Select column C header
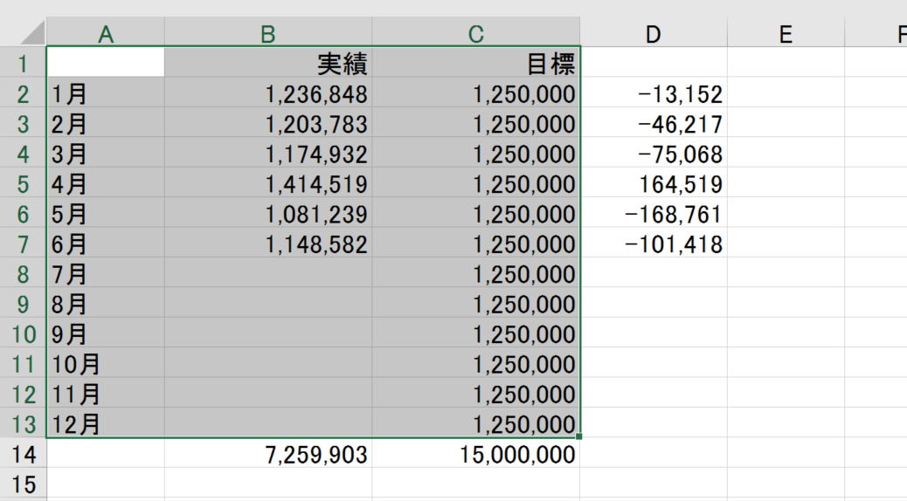907x501 pixels. coord(475,32)
